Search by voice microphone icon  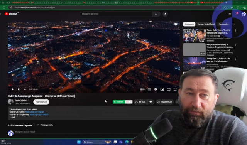[165, 14]
